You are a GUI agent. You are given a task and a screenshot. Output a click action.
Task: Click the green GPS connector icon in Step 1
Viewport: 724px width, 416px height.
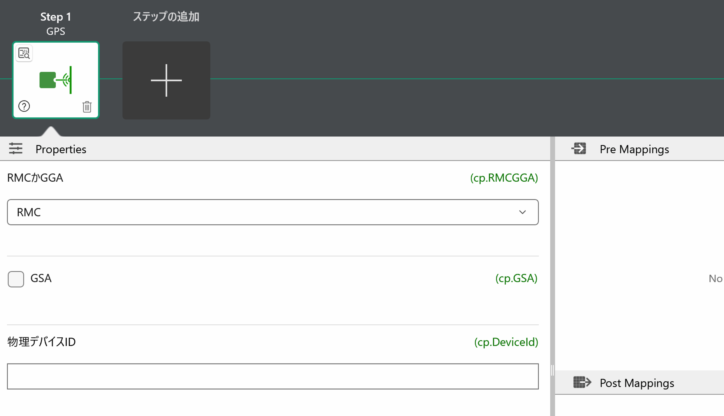pyautogui.click(x=56, y=80)
